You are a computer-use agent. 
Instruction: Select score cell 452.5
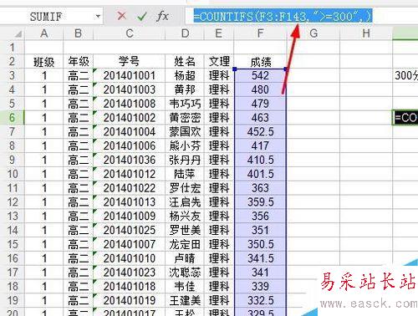pyautogui.click(x=260, y=132)
